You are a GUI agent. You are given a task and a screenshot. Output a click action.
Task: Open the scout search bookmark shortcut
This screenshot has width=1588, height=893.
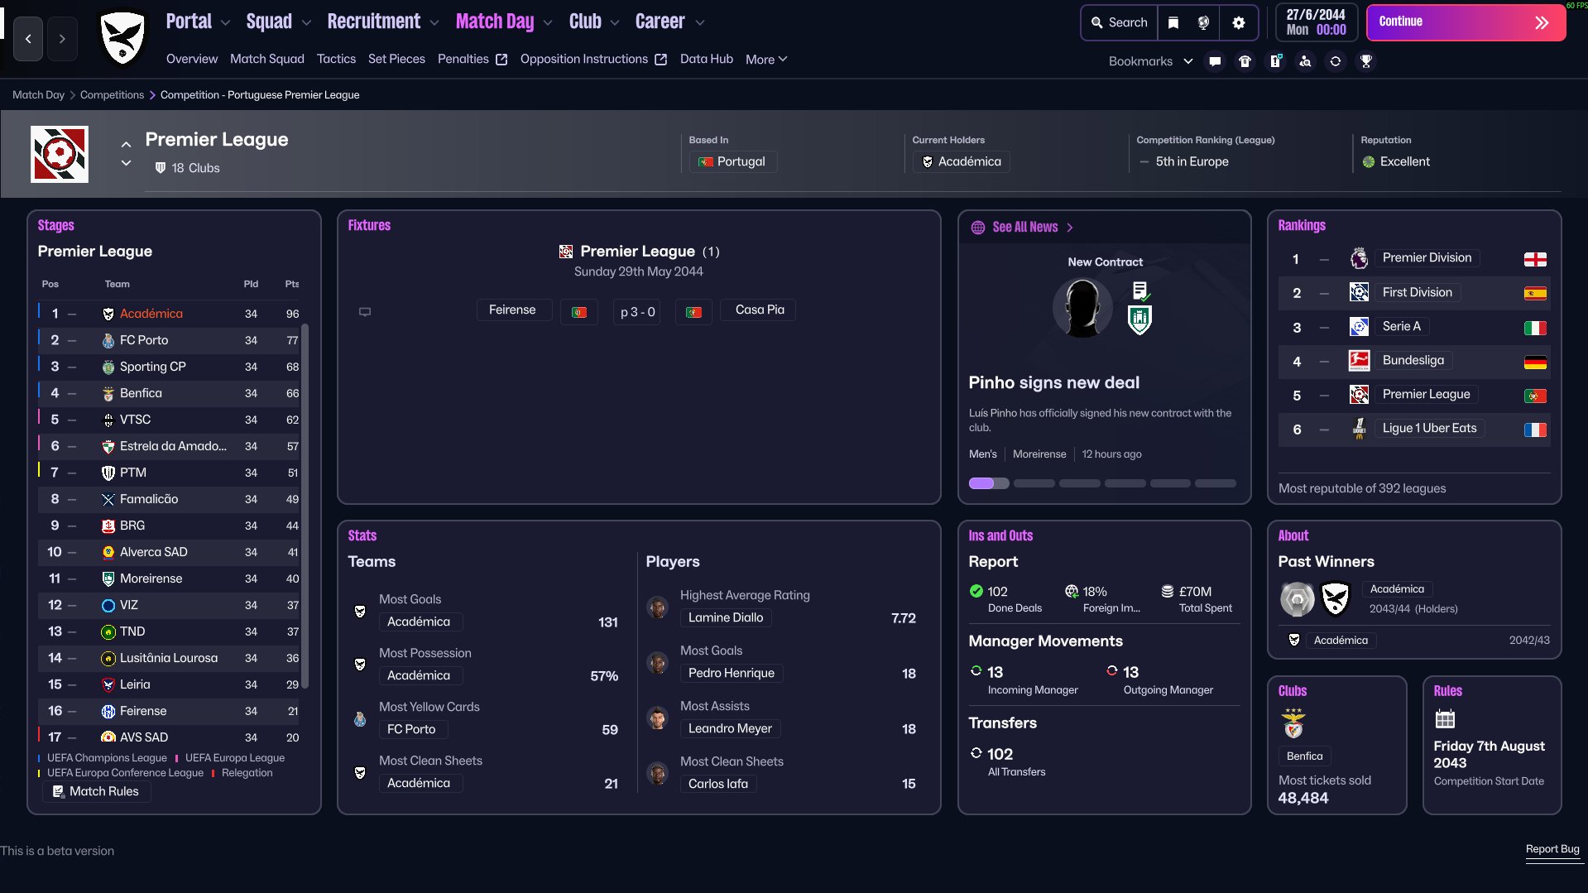click(1305, 61)
